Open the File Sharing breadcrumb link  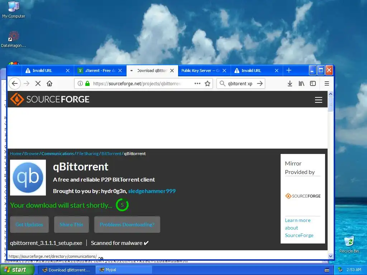(x=87, y=154)
